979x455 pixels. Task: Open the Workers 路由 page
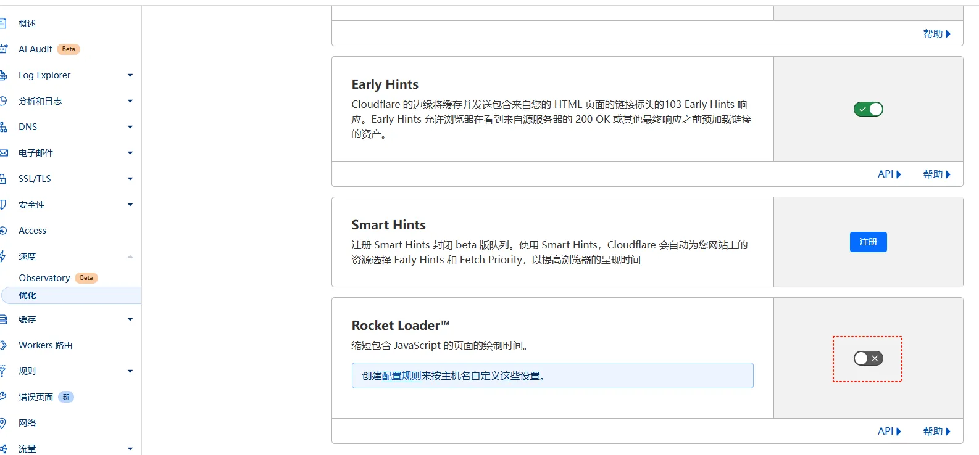pyautogui.click(x=46, y=345)
